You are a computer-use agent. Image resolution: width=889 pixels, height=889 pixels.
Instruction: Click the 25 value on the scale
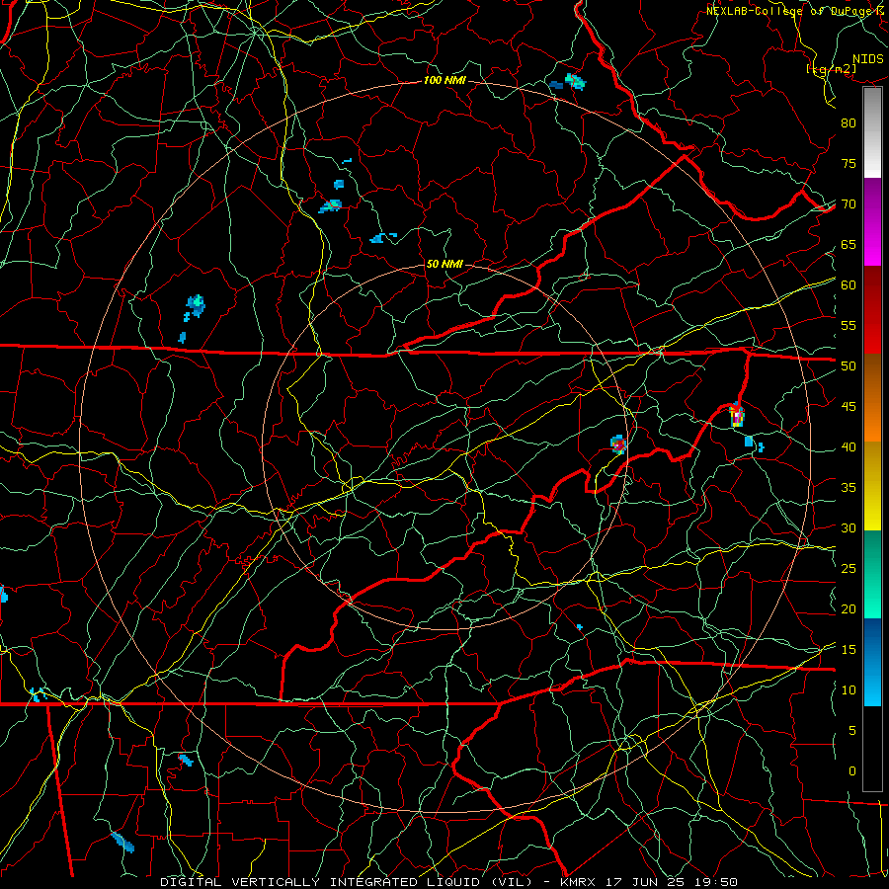point(849,569)
